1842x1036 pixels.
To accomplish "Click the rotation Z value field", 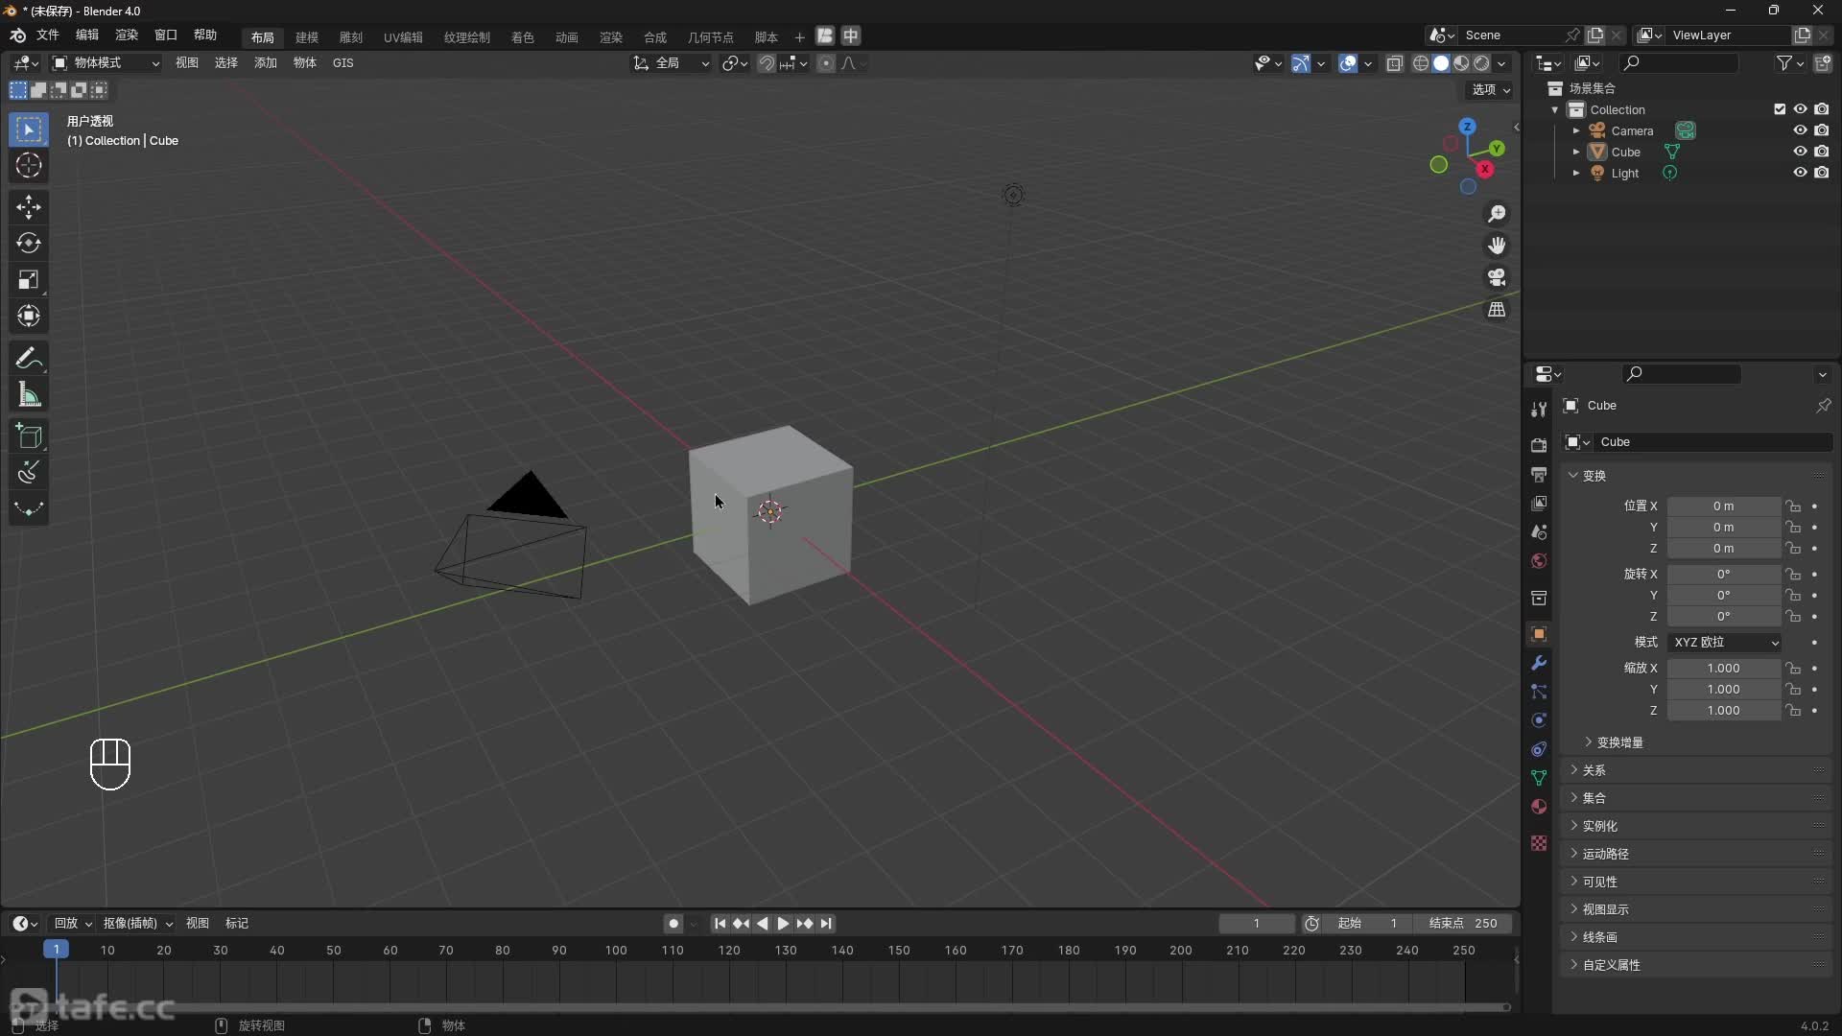I will coord(1723,617).
